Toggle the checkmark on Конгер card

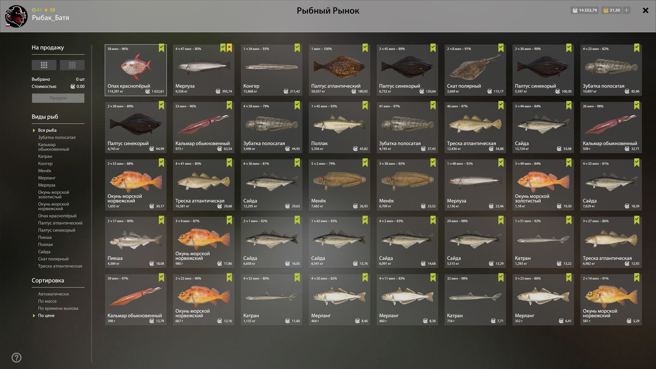coord(297,48)
